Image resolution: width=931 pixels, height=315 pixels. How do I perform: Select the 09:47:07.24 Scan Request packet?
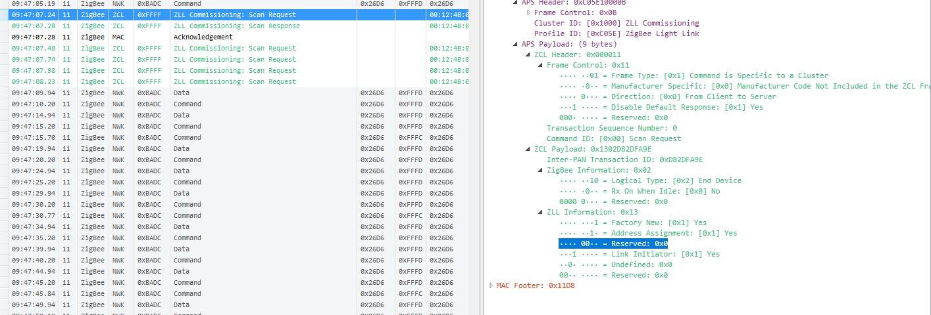234,14
